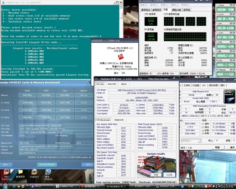
Task: Close the Chassis gadget with its round button
Action: [234, 70]
